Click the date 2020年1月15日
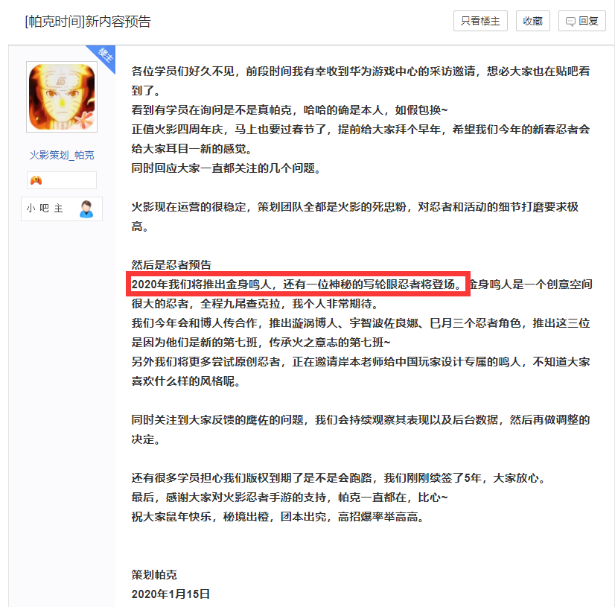 click(171, 594)
